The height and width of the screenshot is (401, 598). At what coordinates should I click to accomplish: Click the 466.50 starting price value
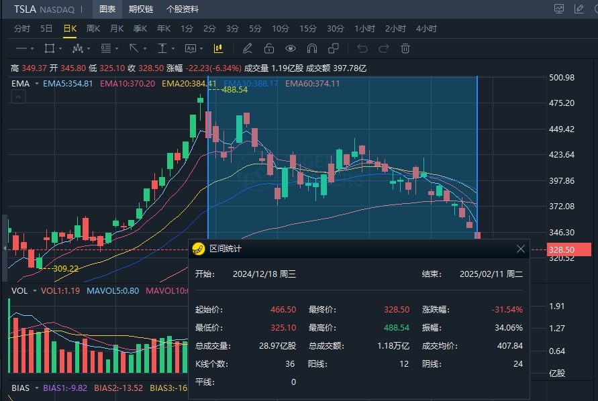tap(283, 310)
